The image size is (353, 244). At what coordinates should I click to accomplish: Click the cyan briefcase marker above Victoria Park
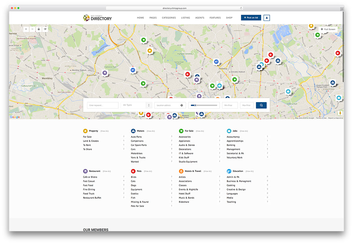click(x=288, y=91)
